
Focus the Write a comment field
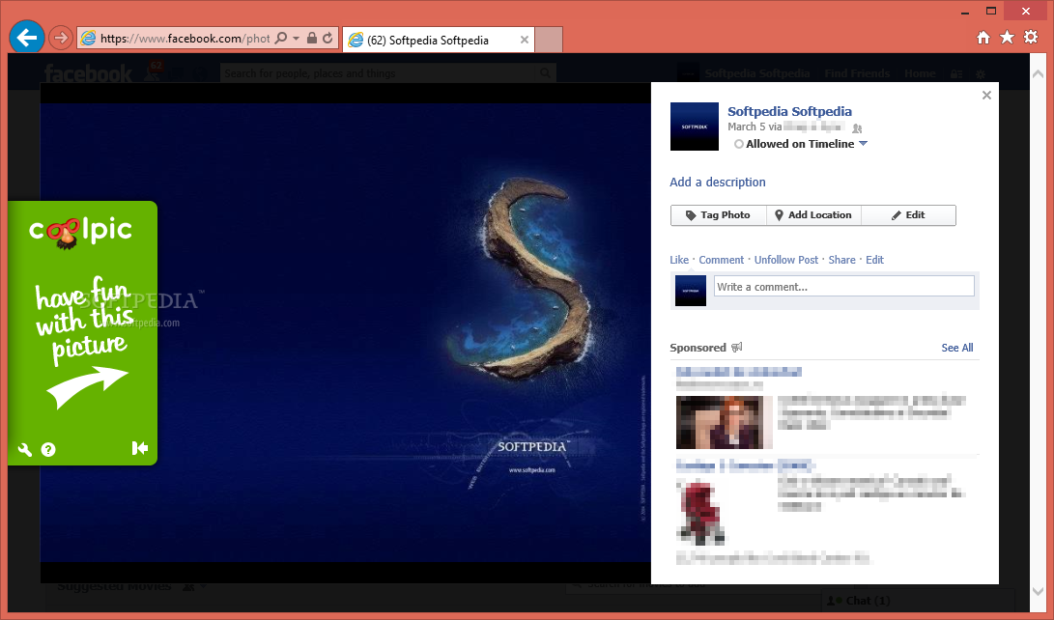point(843,286)
